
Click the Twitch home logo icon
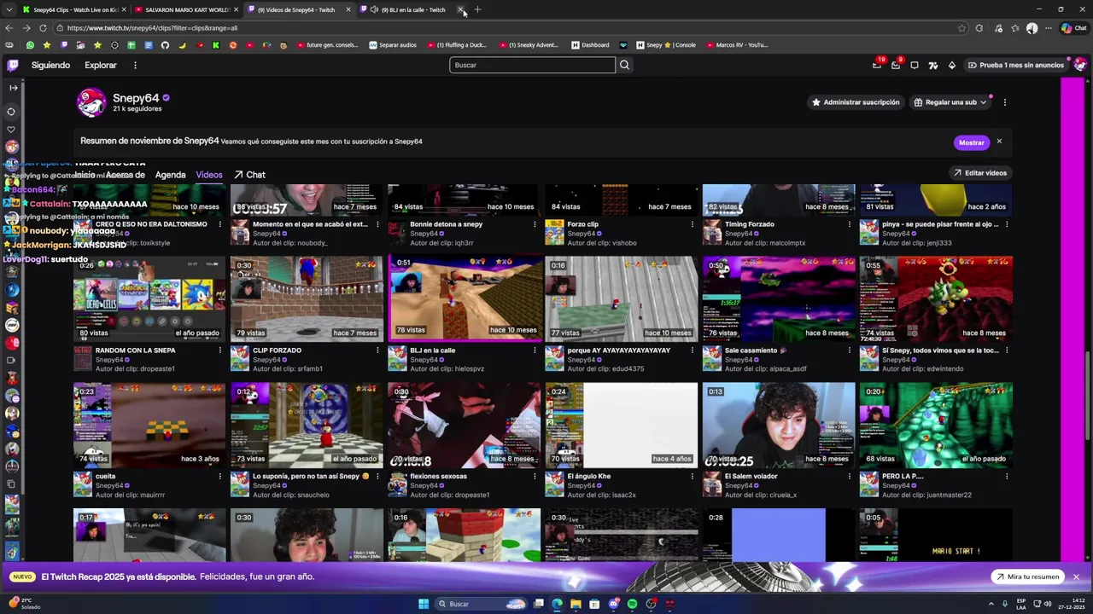(x=12, y=65)
